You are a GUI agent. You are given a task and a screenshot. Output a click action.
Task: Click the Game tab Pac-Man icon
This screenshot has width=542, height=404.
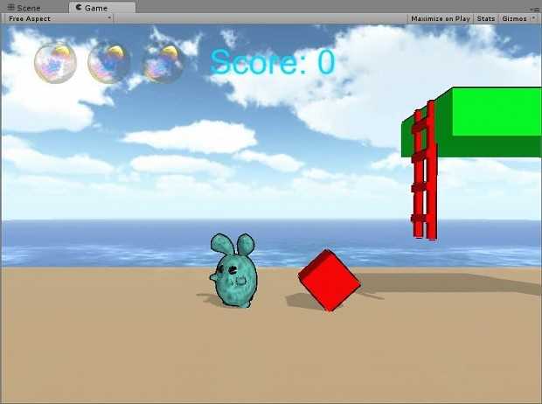pyautogui.click(x=79, y=7)
